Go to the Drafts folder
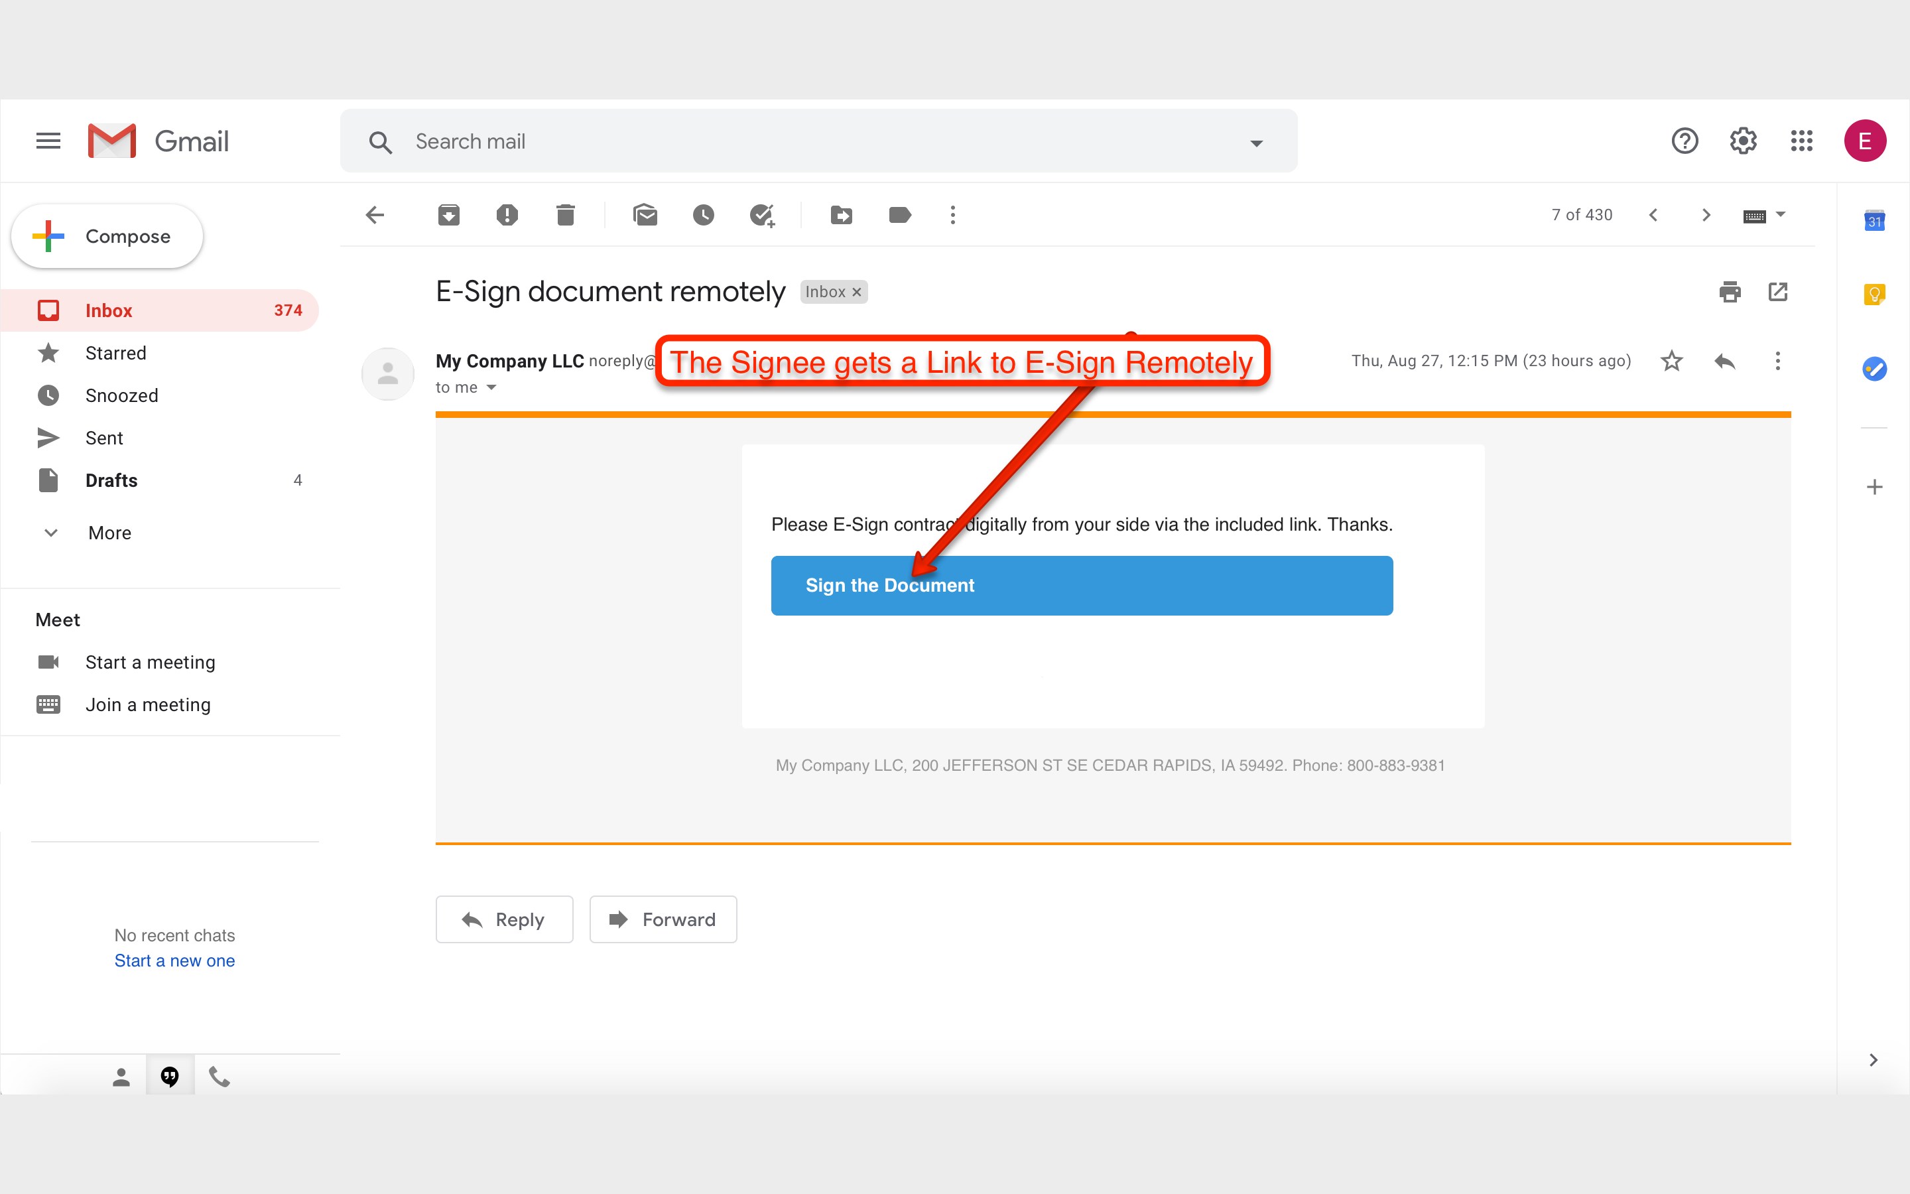1910x1194 pixels. (111, 480)
